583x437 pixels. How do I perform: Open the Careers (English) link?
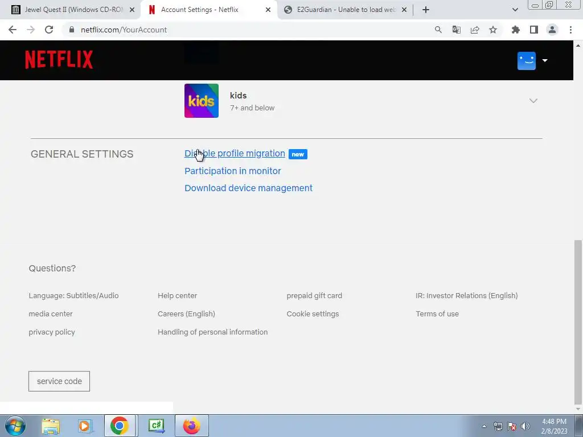click(186, 314)
